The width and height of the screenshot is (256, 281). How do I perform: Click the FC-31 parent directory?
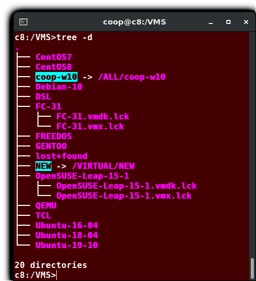tap(48, 107)
